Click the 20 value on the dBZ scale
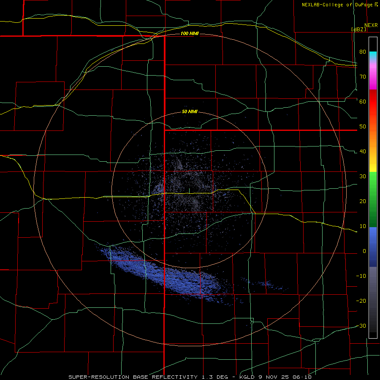The height and width of the screenshot is (380, 380). tap(363, 201)
